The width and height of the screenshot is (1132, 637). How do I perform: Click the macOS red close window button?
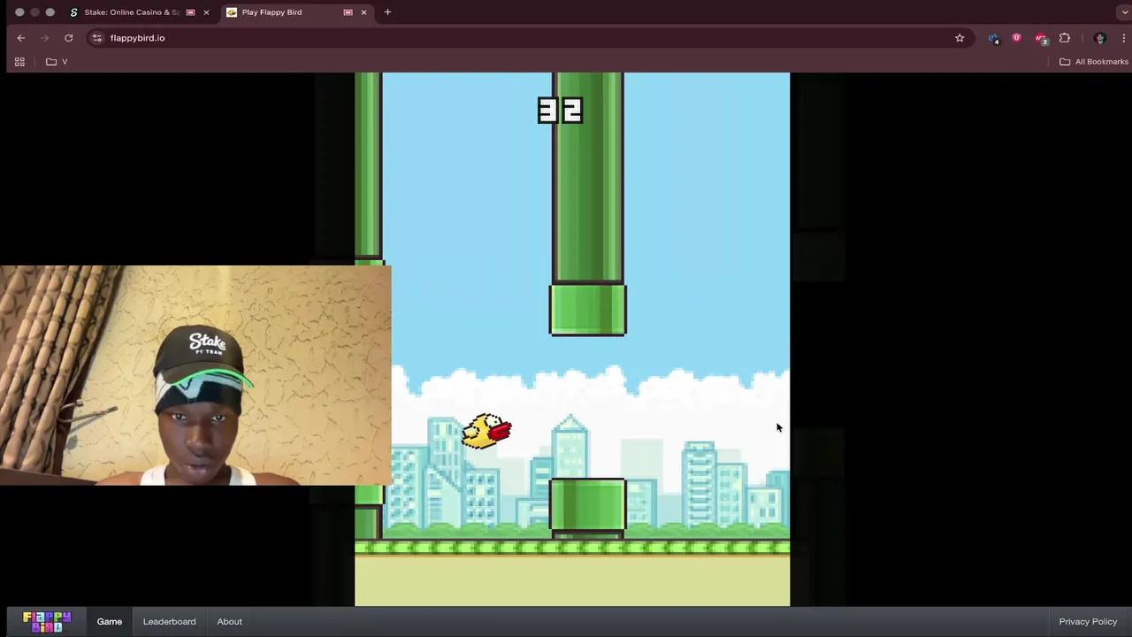(19, 12)
